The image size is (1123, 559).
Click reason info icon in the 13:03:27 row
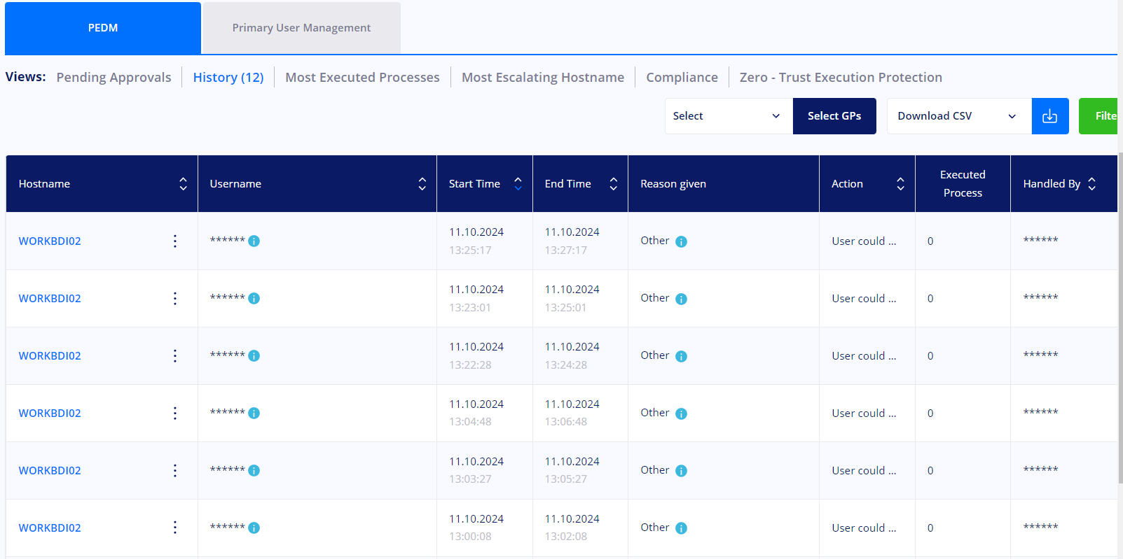click(x=681, y=471)
